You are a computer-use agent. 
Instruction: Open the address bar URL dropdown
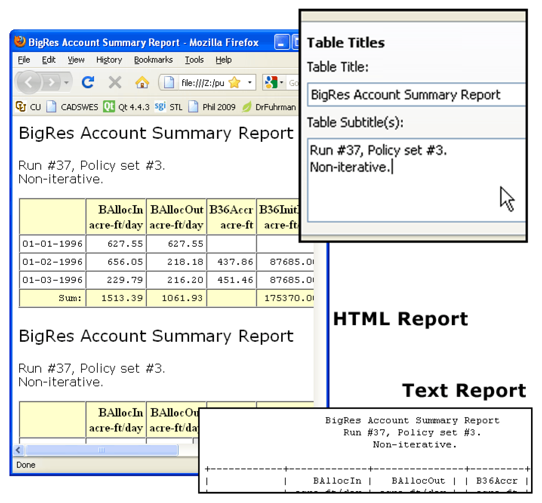249,83
